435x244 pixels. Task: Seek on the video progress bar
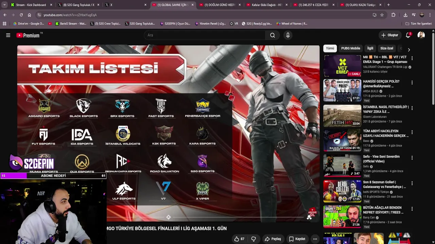(206, 217)
